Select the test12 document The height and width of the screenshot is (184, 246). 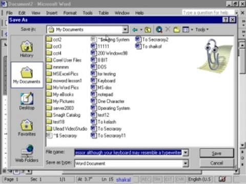click(x=100, y=115)
